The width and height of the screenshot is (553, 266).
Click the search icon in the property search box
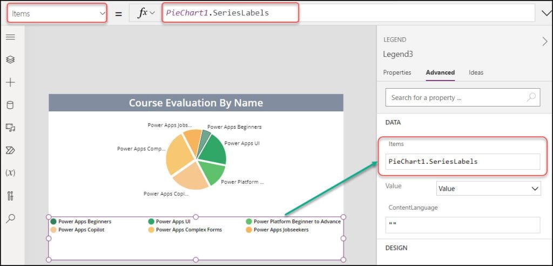point(531,97)
